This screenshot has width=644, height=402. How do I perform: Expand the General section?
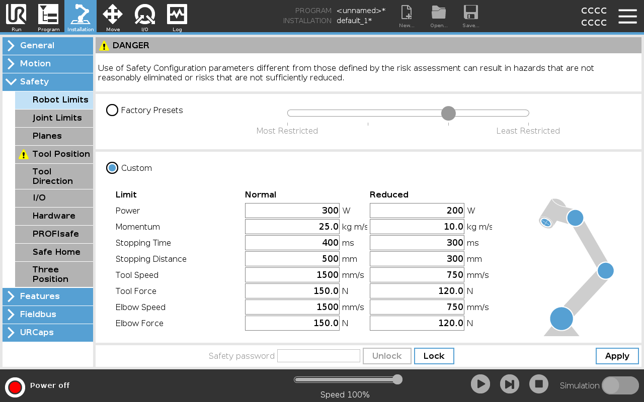click(48, 45)
